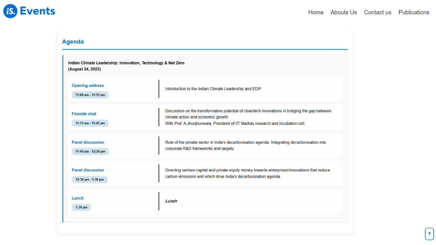Image resolution: width=436 pixels, height=245 pixels.
Task: Select the Indian Climate Leadership session title
Action: 126,63
